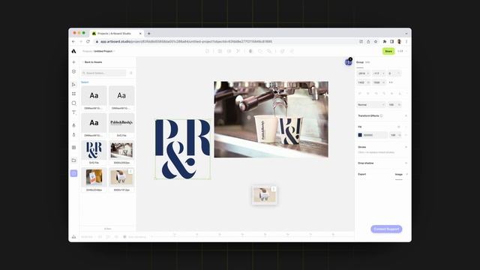Image resolution: width=480 pixels, height=270 pixels.
Task: Expand the Untitled Project name dropdown
Action: [x=115, y=52]
